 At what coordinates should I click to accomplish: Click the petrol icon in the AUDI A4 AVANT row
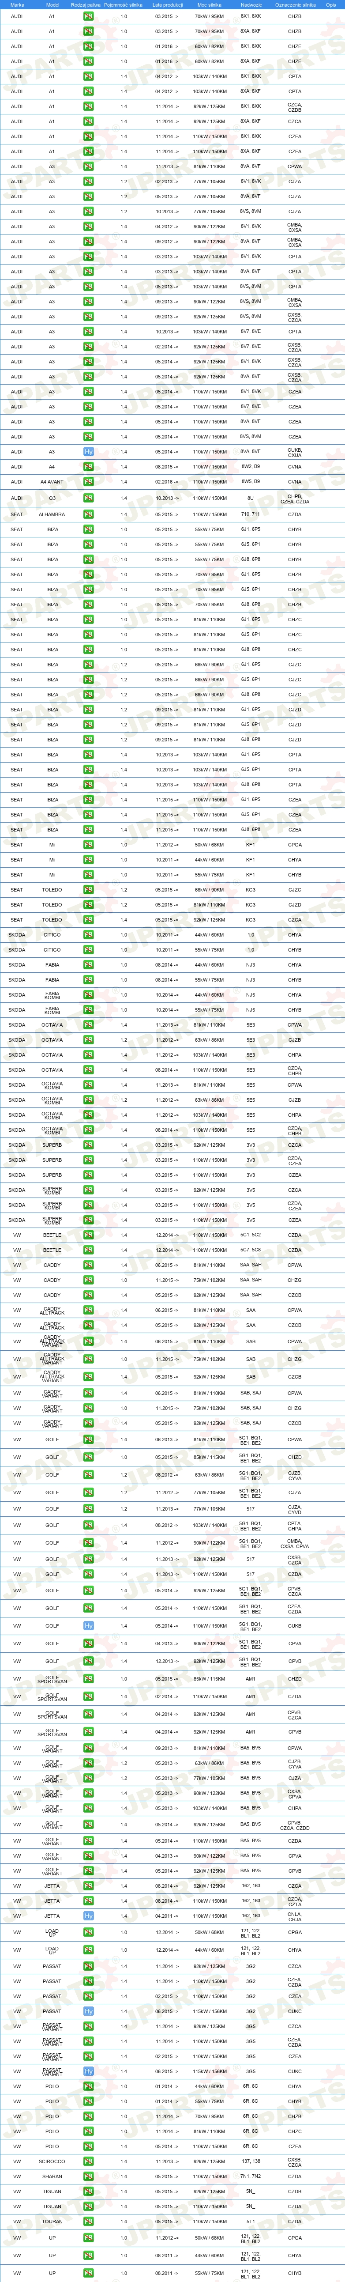point(89,482)
